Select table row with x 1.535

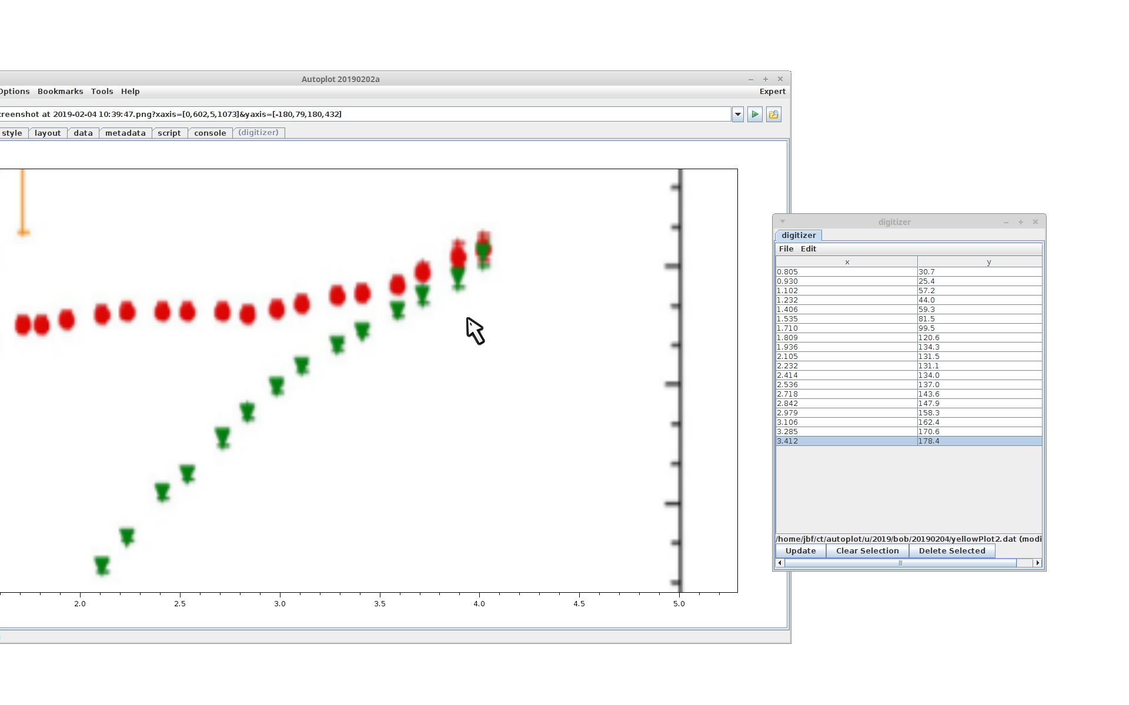click(x=909, y=319)
